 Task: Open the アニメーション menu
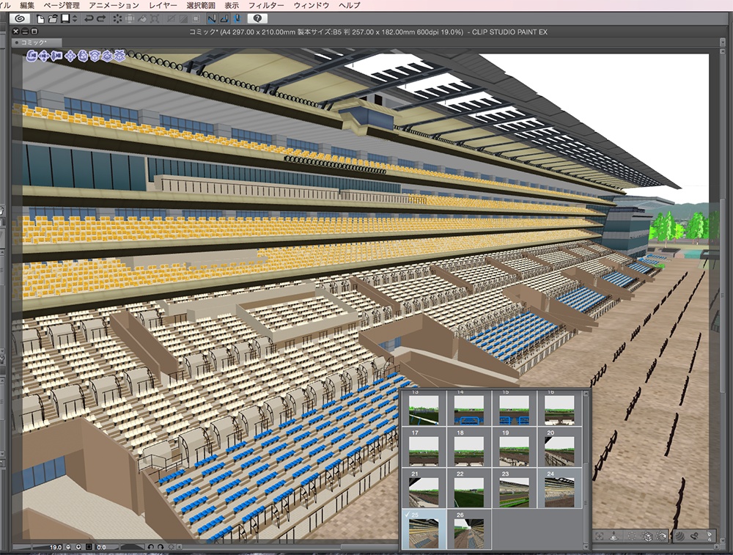(x=114, y=5)
